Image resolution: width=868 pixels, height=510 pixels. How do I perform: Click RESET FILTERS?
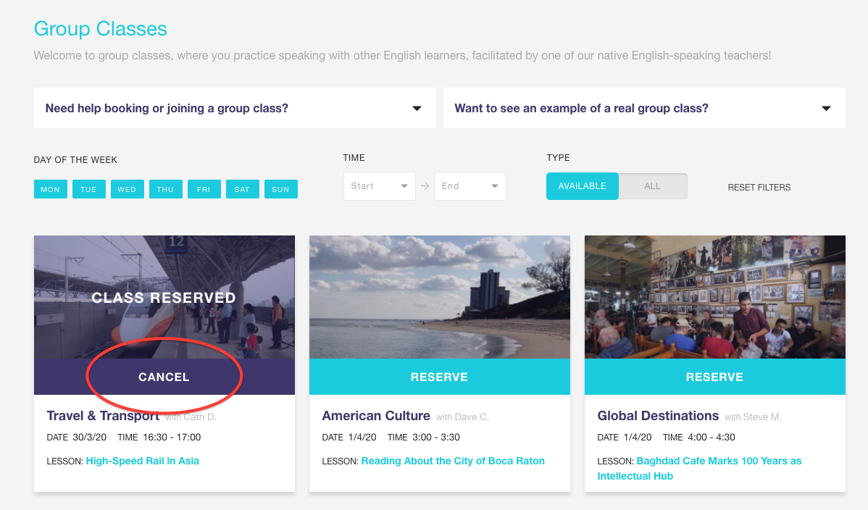click(759, 187)
